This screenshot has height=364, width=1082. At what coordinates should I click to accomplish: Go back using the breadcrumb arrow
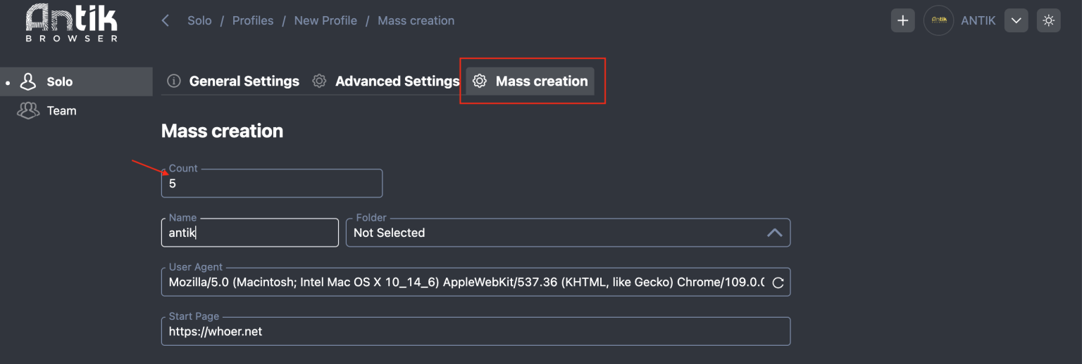click(166, 20)
